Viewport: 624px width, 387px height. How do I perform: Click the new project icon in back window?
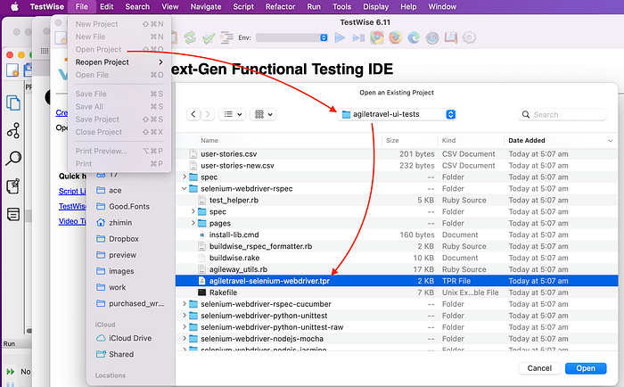click(x=12, y=70)
